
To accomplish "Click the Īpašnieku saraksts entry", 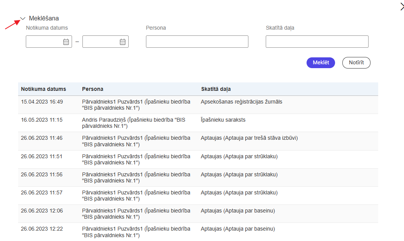I will tap(223, 120).
